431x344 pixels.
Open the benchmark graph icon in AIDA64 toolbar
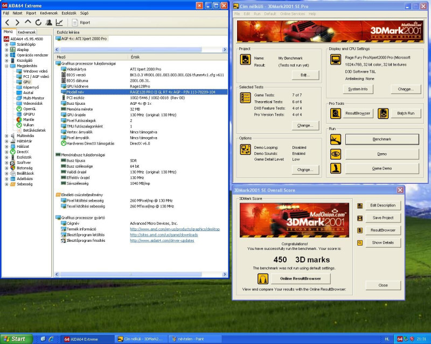pos(59,23)
